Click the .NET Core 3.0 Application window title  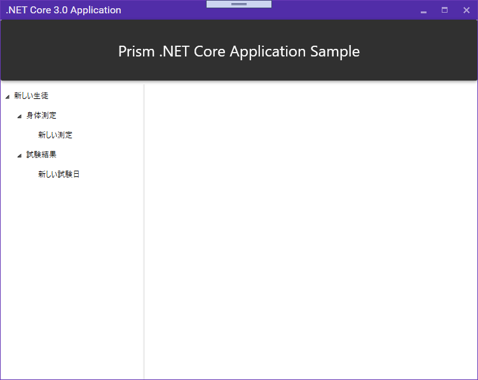[64, 10]
